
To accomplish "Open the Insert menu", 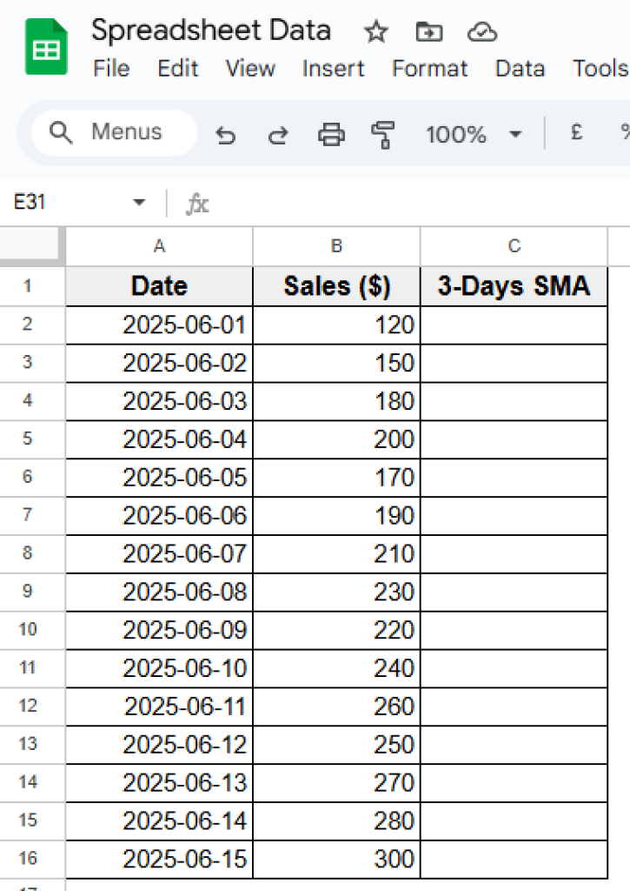I will coord(333,70).
